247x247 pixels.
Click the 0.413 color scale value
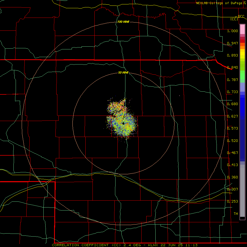(x=232, y=165)
